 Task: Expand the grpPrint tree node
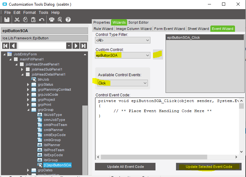pyautogui.click(x=28, y=105)
